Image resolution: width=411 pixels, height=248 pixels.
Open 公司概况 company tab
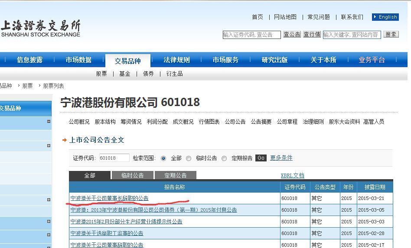pyautogui.click(x=79, y=122)
